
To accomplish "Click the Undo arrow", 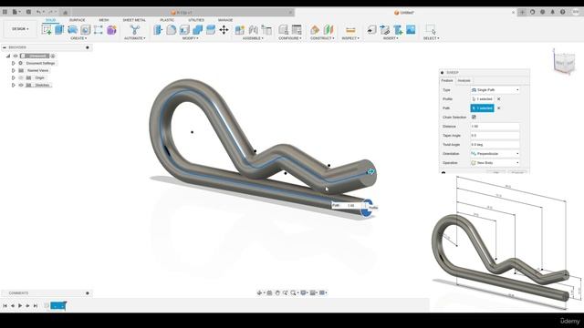I will (38, 12).
